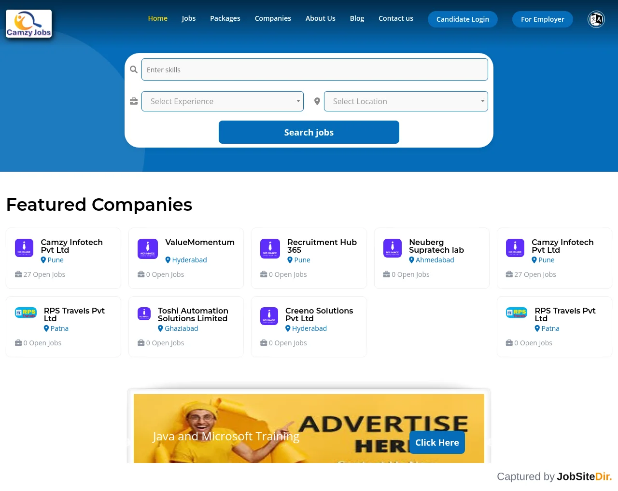The image size is (618, 491).
Task: Click the location pin next to Hyderabad under ValueMomentum
Action: tap(168, 260)
